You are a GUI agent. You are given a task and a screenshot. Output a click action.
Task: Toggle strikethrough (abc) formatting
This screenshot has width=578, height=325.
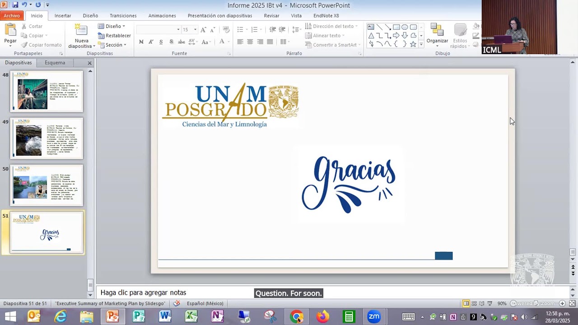(x=182, y=42)
